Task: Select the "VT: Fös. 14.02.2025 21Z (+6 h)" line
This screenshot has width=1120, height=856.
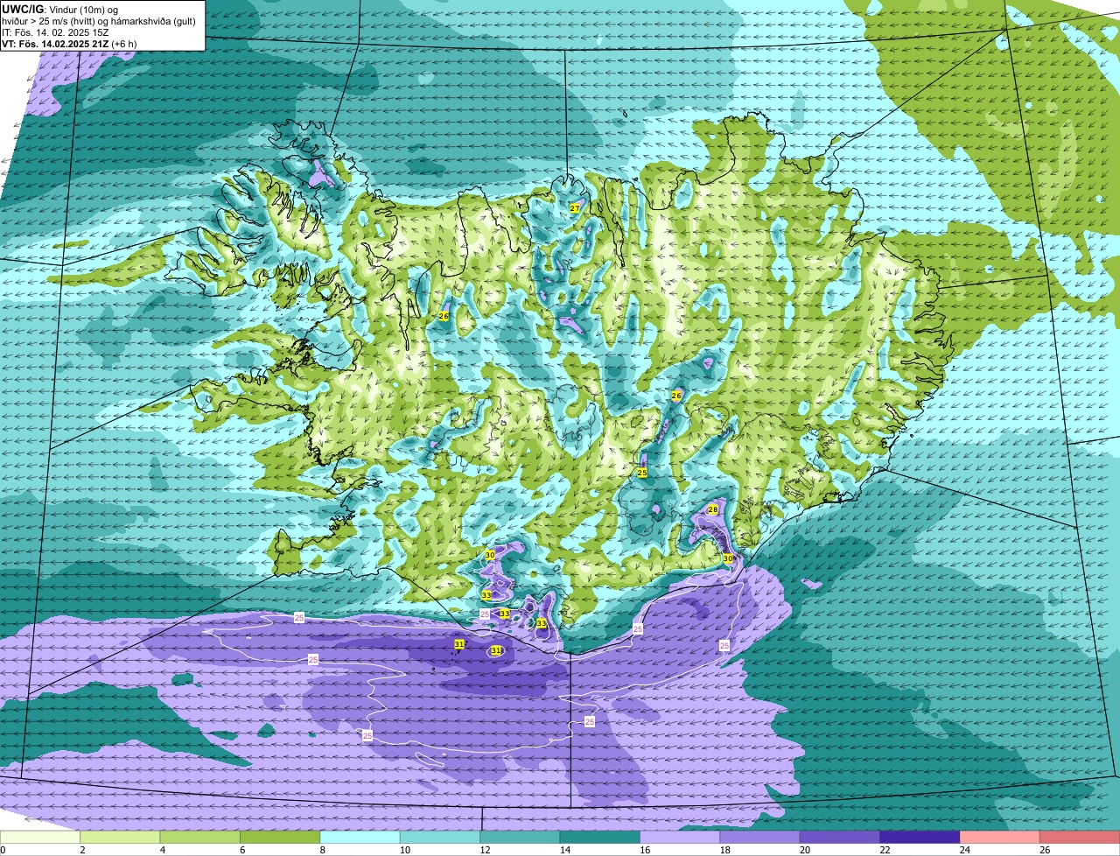Action: 69,43
